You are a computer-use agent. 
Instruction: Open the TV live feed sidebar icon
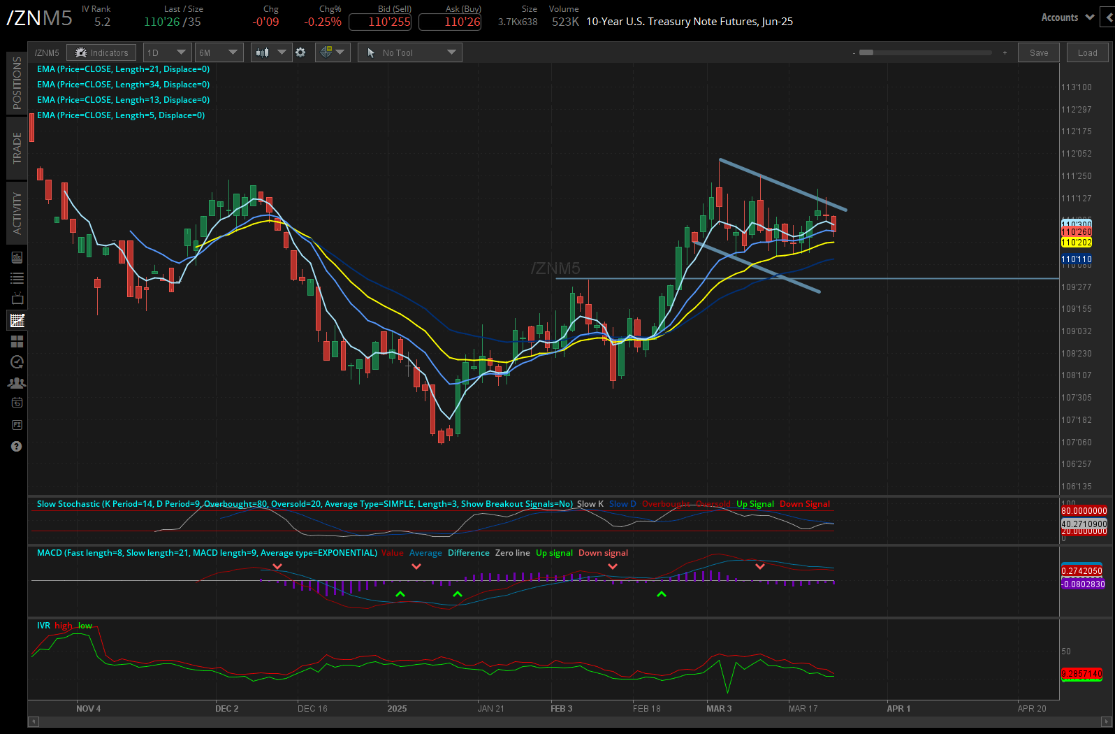[17, 298]
